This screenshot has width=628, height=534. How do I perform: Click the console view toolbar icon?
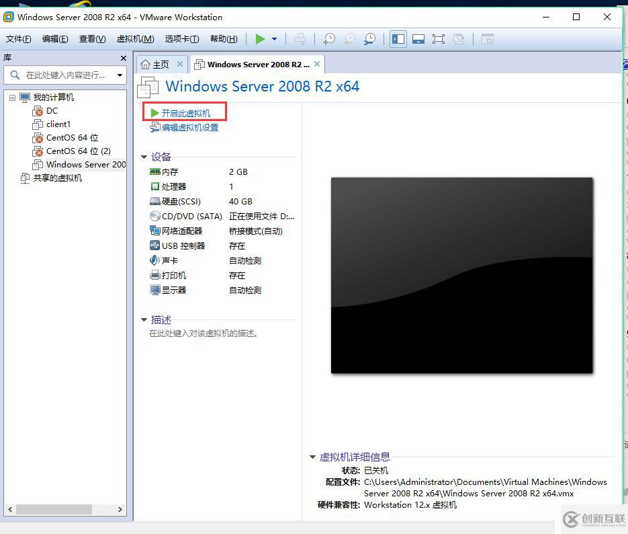488,39
